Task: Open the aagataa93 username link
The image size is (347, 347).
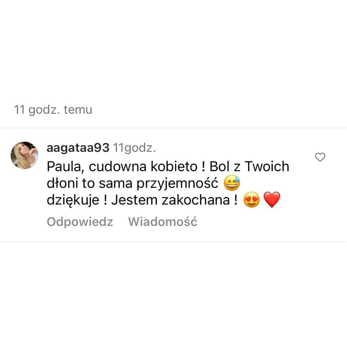Action: (x=78, y=148)
